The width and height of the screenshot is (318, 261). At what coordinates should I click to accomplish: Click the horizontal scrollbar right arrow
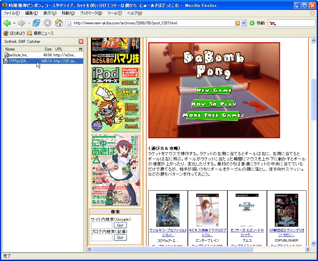pyautogui.click(x=307, y=249)
